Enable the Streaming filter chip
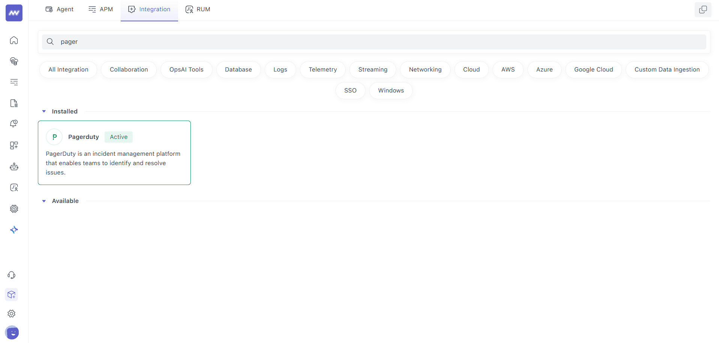 (373, 69)
